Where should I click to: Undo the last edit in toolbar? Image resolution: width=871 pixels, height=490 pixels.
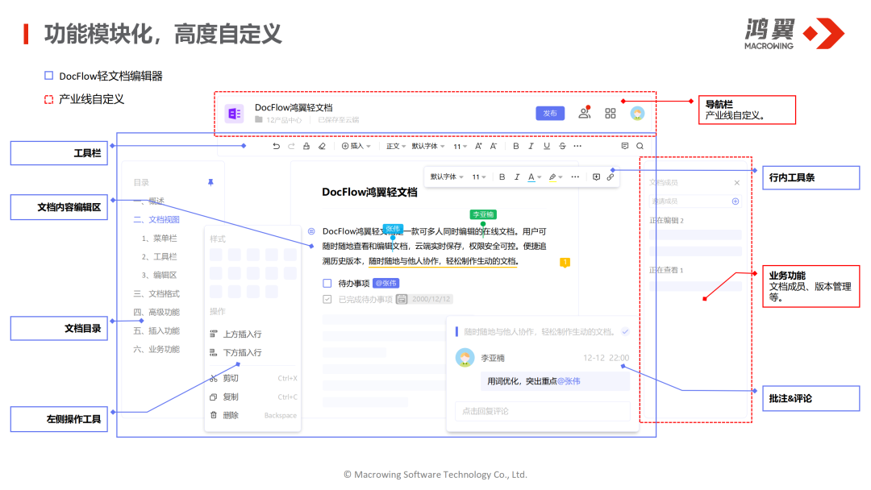276,146
